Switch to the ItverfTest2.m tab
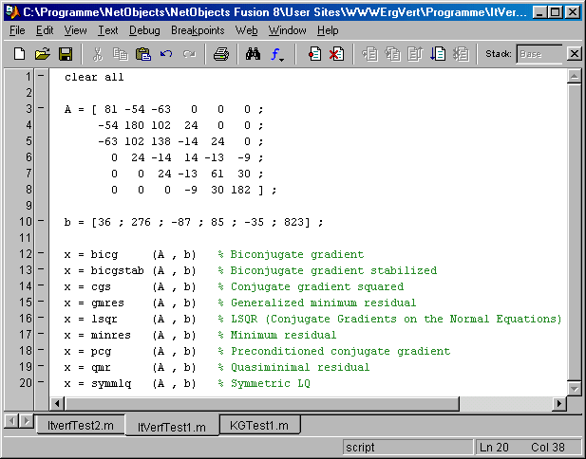 click(x=80, y=426)
